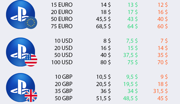Click the orange 70 $ price

tap(162, 62)
